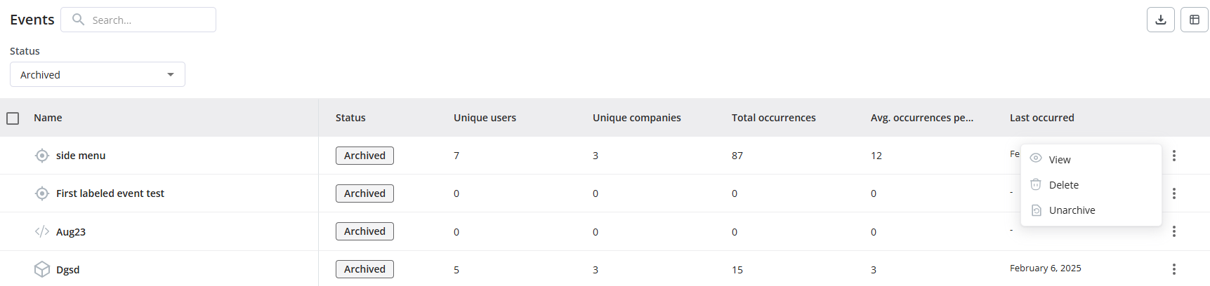Sort by Total occurrences column header

[773, 118]
